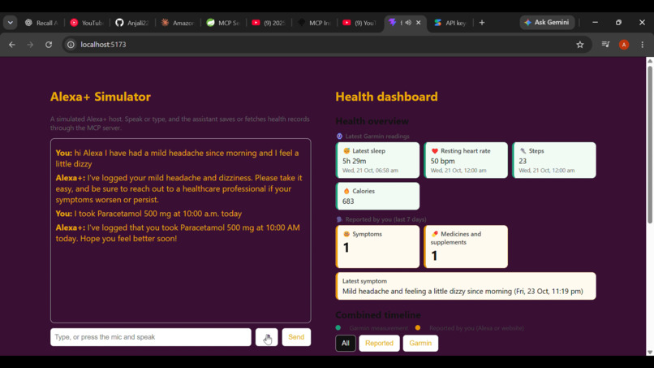Click Alexa's headache logged reply

coord(179,188)
